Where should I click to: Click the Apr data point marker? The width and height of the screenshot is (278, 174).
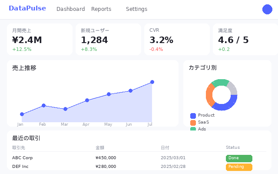click(x=87, y=100)
